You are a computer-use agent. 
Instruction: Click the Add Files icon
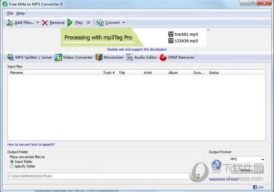pyautogui.click(x=10, y=23)
